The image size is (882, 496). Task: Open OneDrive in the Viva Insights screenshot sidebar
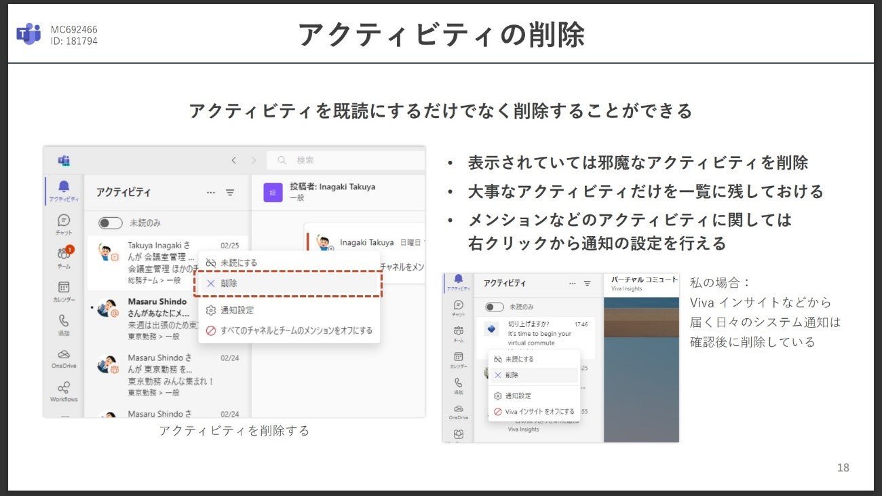pyautogui.click(x=458, y=411)
